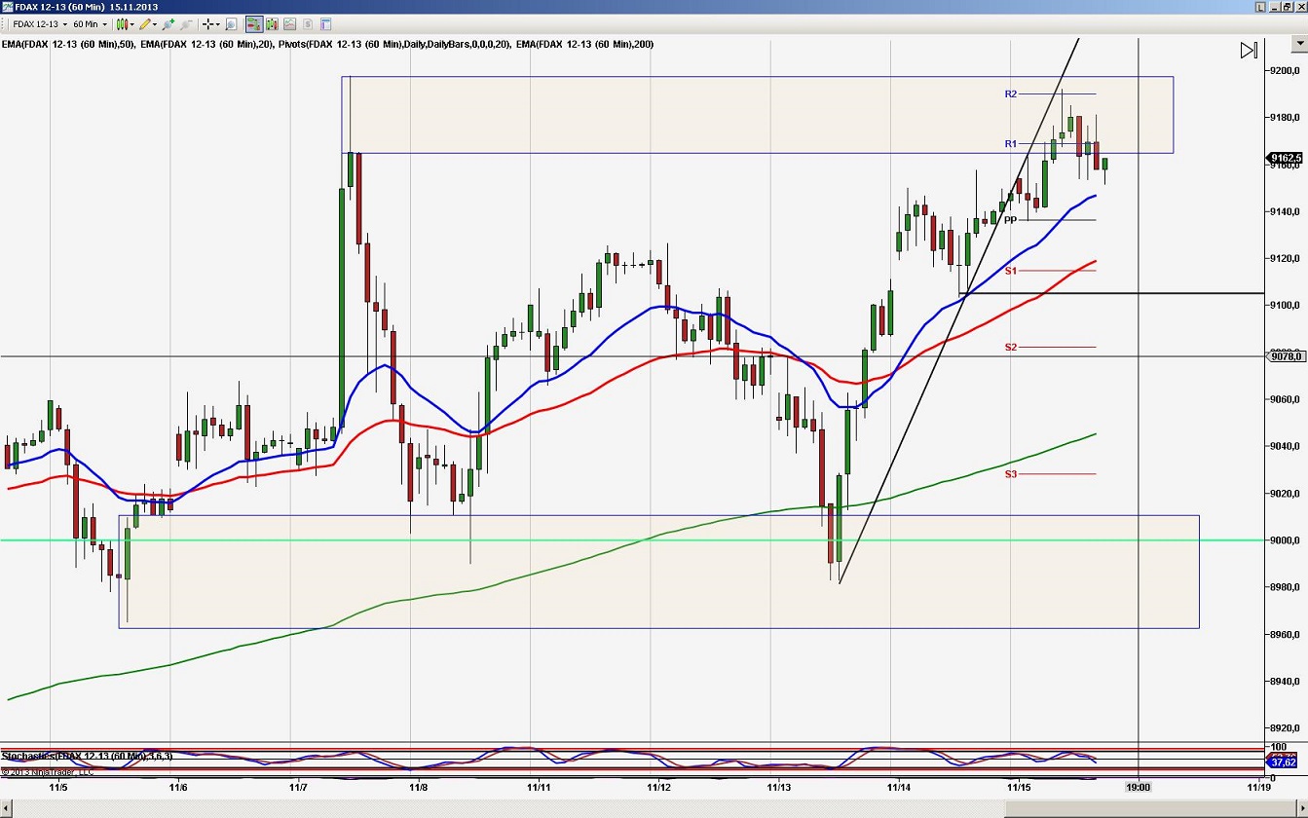Open the drawing tools pencil icon

[145, 24]
